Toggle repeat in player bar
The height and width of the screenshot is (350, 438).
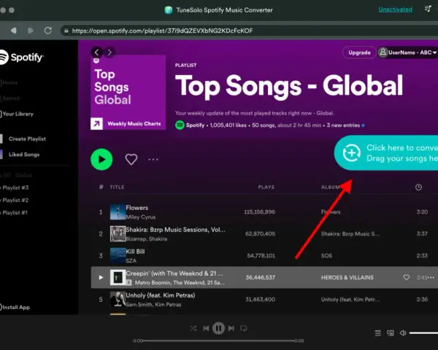click(x=244, y=328)
